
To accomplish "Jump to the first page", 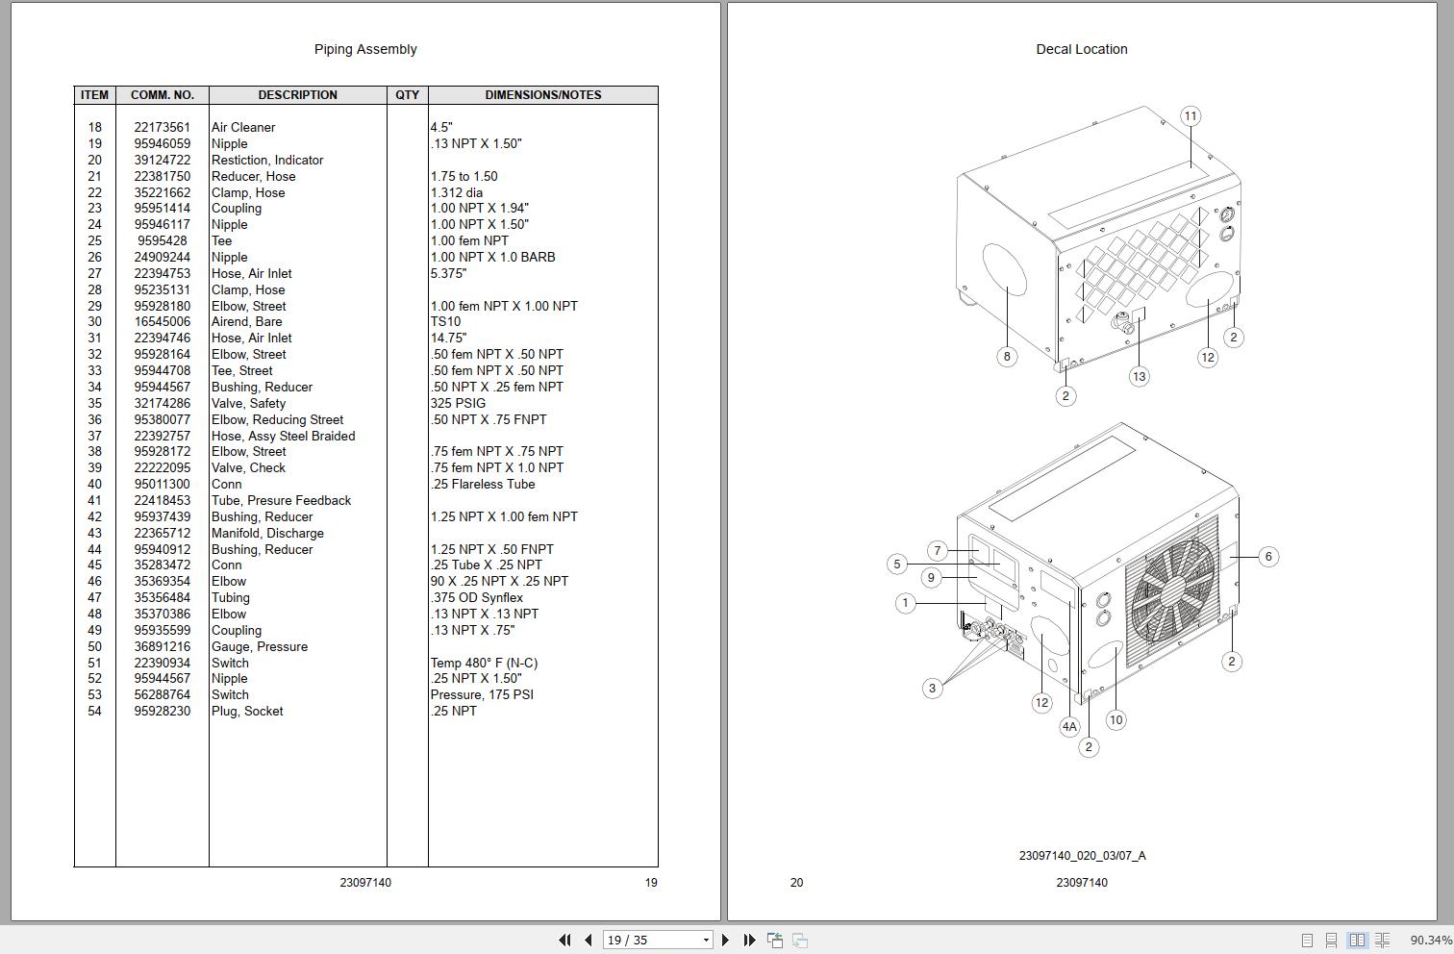I will pos(565,940).
